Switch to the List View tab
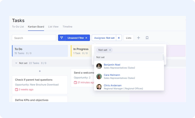Screen dimensions: 195x118 pyautogui.click(x=53, y=27)
